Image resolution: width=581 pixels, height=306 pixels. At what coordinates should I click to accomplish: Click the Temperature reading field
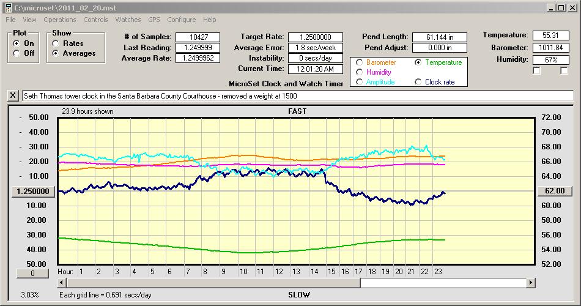(550, 35)
